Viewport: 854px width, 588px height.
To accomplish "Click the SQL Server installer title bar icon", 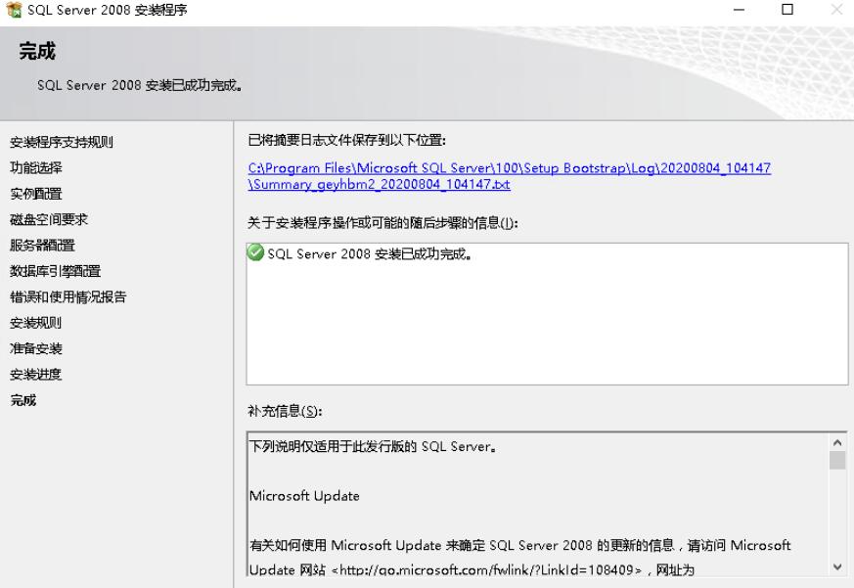I will point(13,9).
